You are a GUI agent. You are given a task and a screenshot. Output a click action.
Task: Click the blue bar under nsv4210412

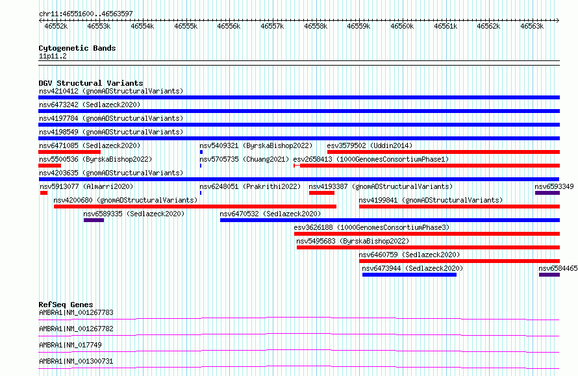tap(299, 97)
